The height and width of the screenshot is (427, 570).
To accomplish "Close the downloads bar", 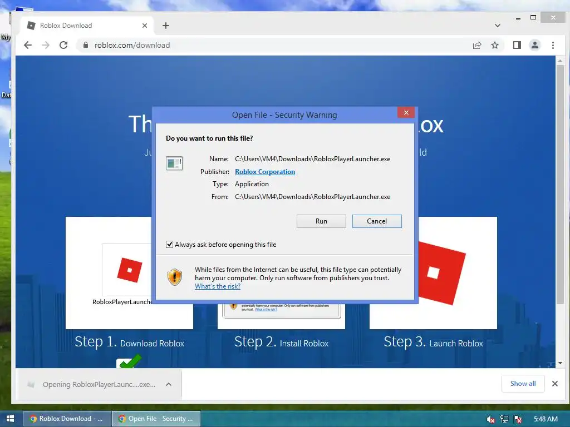I will (x=555, y=384).
